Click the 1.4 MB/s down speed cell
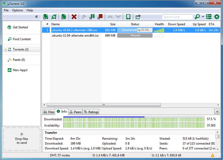Image resolution: width=223 pixels, height=160 pixels. 179,30
